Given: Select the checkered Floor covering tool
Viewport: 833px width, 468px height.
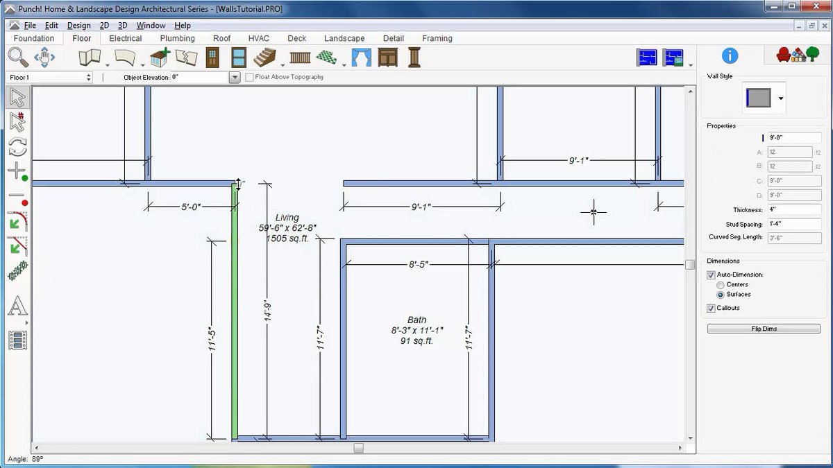Looking at the screenshot, I should [x=326, y=57].
